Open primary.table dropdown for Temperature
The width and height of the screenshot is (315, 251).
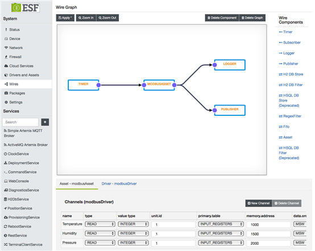[221, 224]
